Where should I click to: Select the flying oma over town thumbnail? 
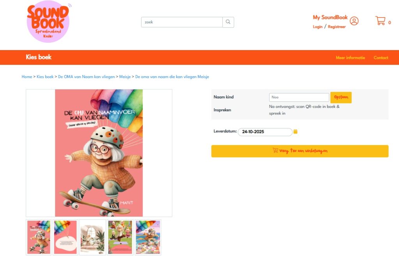(x=148, y=237)
